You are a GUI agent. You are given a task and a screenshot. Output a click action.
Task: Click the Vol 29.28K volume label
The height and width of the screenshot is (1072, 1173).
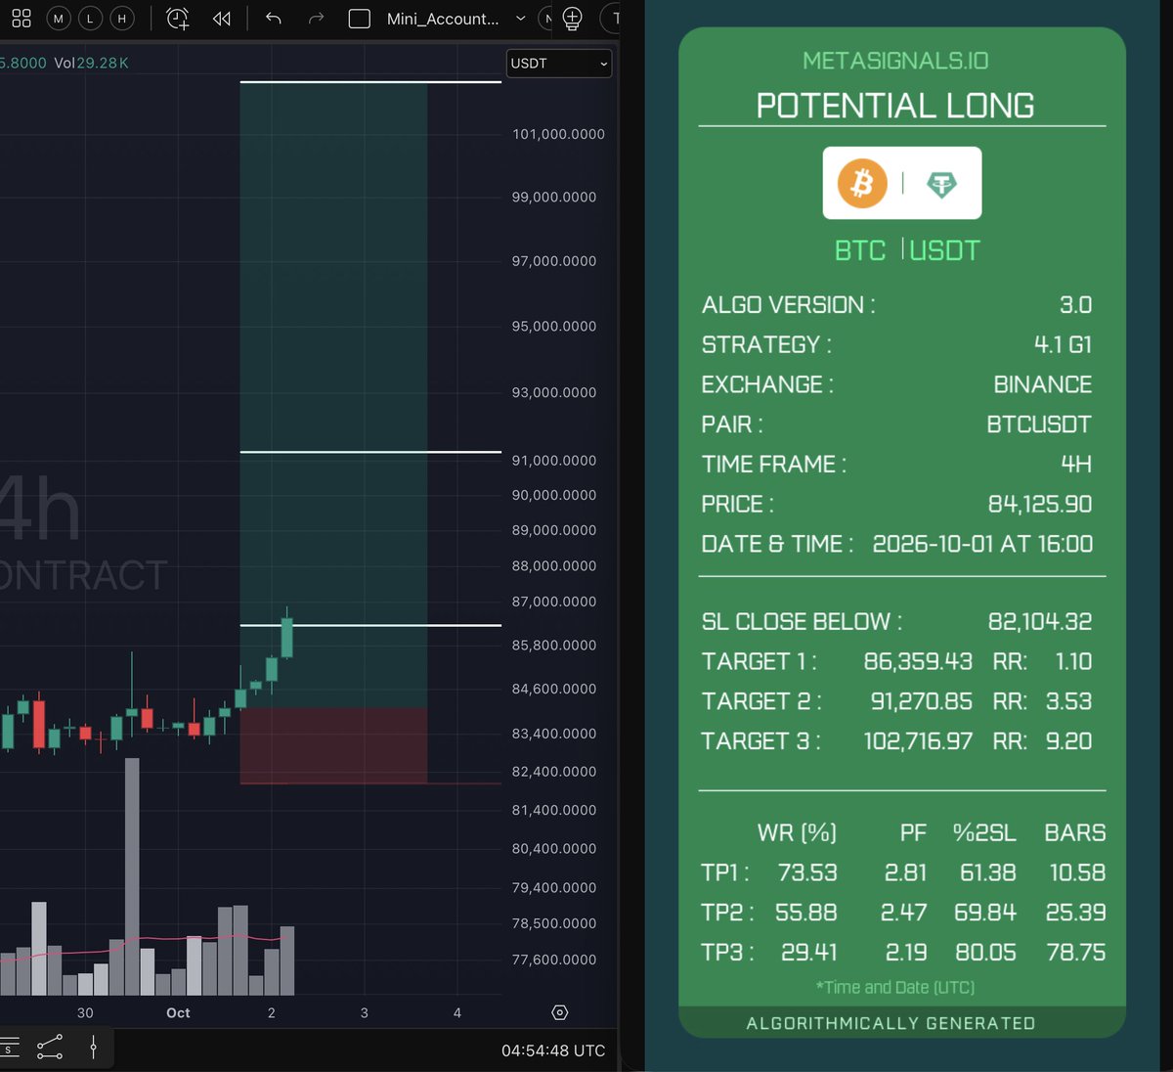(x=91, y=63)
